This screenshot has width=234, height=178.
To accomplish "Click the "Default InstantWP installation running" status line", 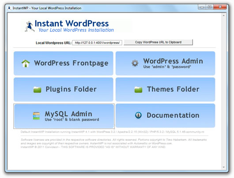I will pos(113,132).
